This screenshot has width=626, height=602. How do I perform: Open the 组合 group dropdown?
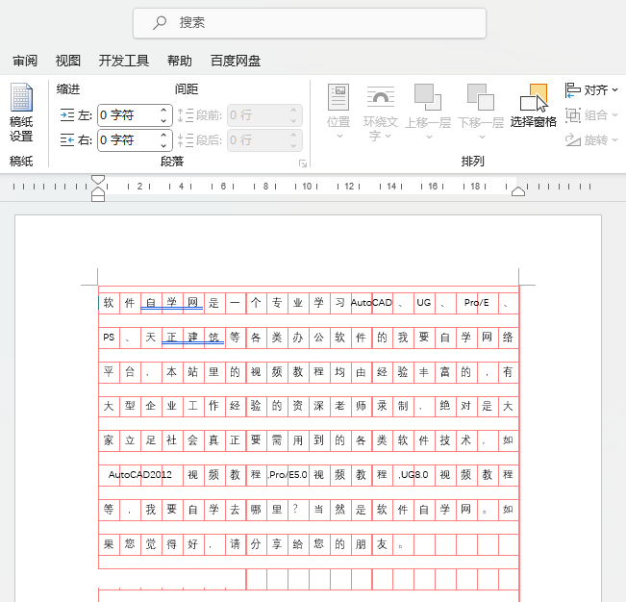click(x=591, y=115)
